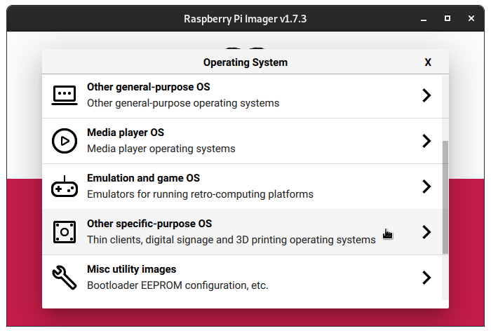Click the play icon for Media player OS
This screenshot has height=333, width=491.
65,141
